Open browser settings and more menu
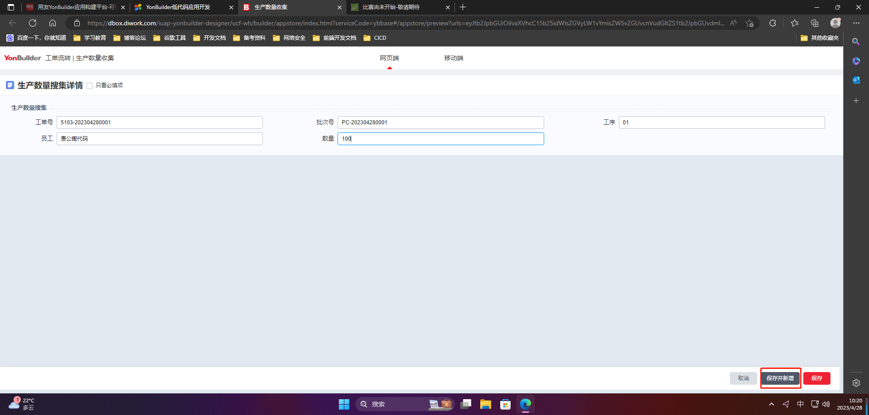Viewport: 869px width, 415px height. pos(856,23)
